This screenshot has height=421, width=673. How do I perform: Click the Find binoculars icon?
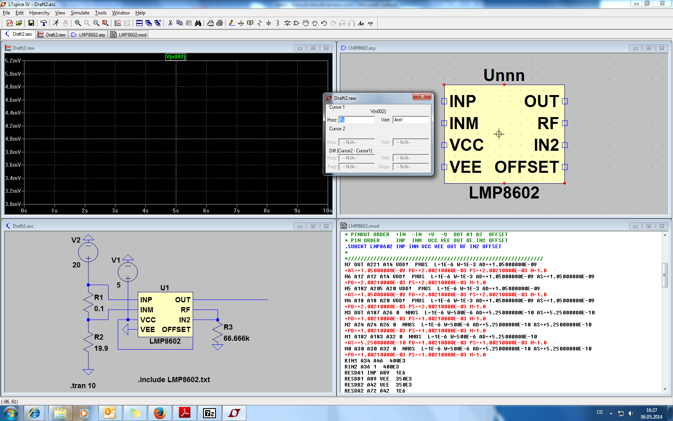click(x=198, y=23)
